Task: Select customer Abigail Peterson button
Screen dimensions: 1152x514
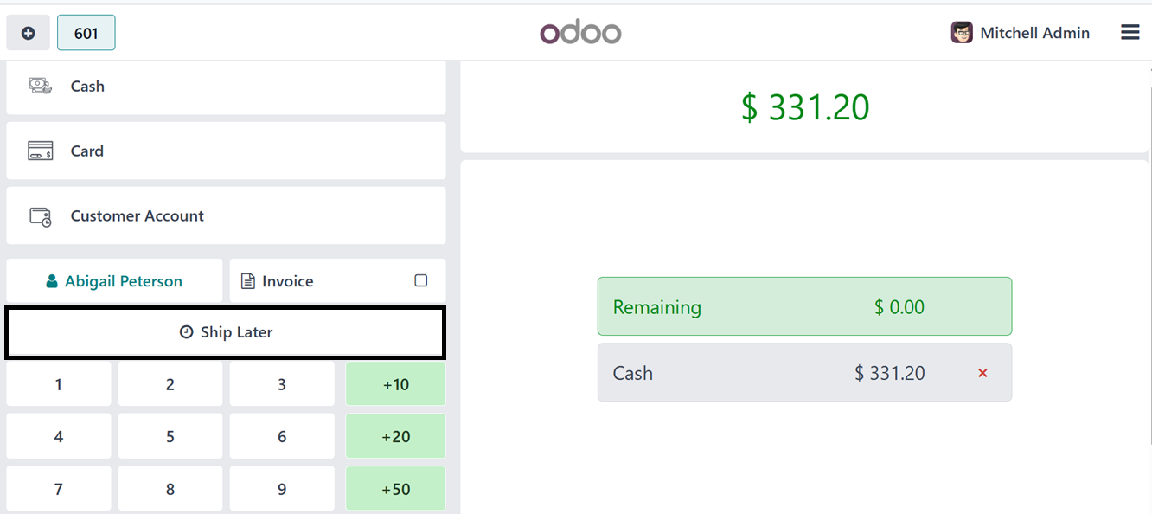Action: (x=114, y=281)
